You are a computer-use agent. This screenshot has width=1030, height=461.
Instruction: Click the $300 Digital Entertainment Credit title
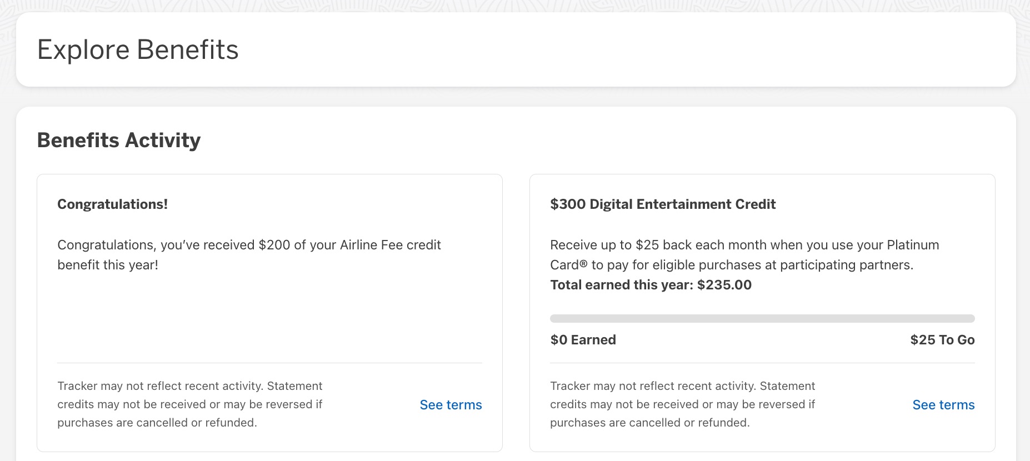pos(663,204)
